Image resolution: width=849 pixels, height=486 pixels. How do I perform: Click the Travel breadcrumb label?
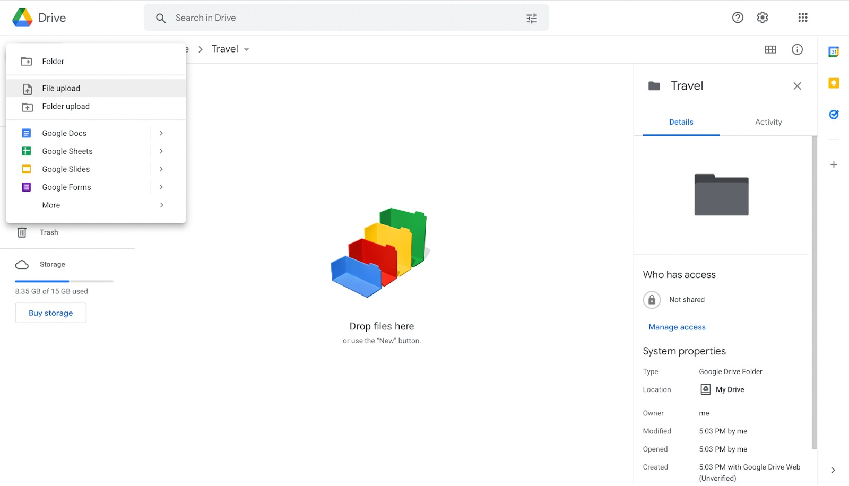pyautogui.click(x=225, y=49)
